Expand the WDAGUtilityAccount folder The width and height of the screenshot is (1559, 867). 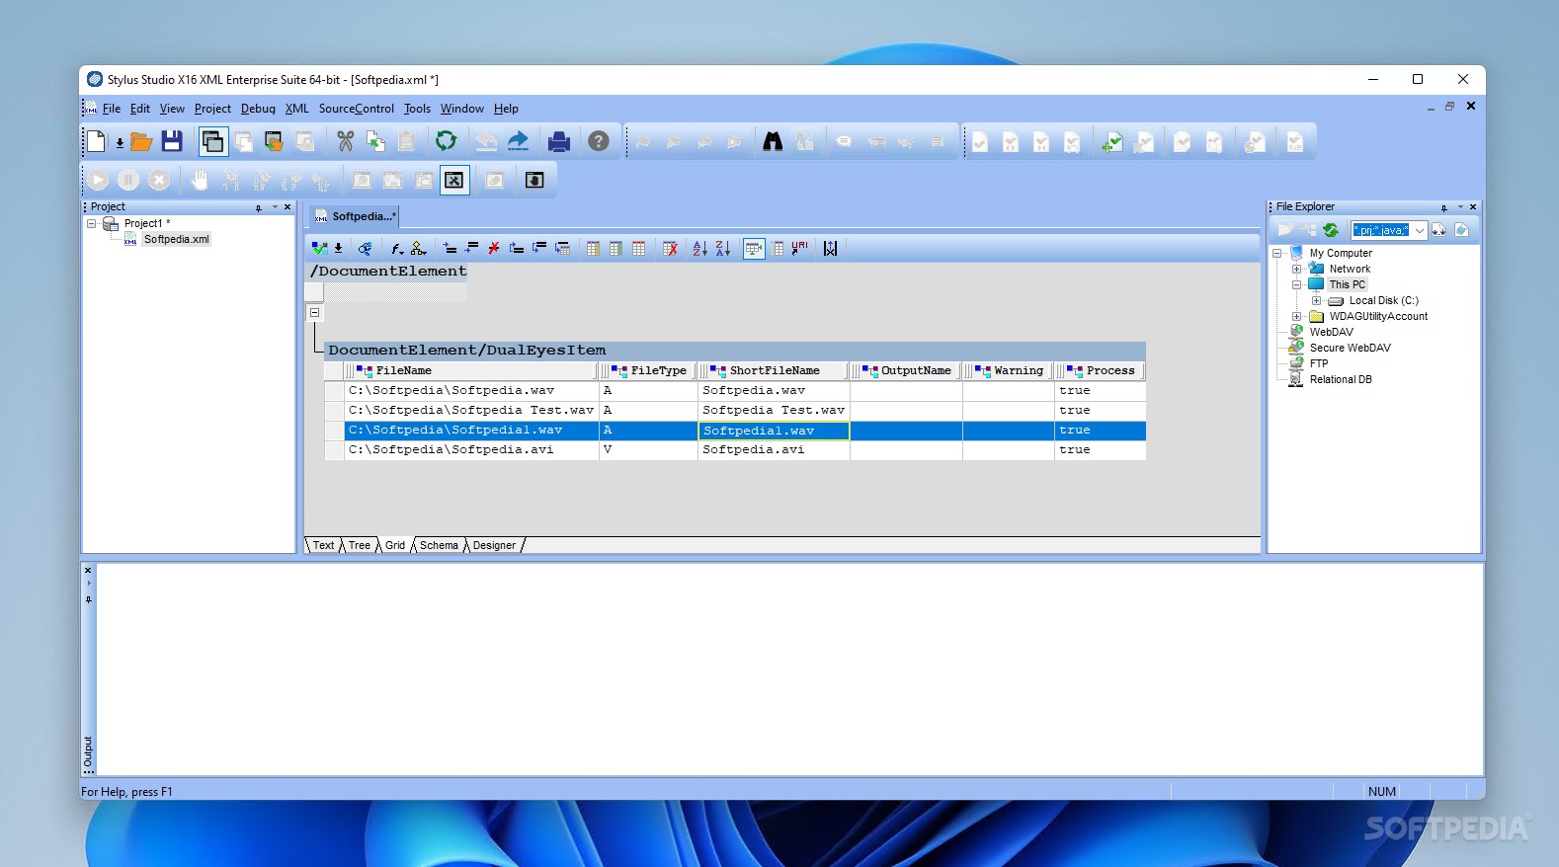pos(1297,316)
